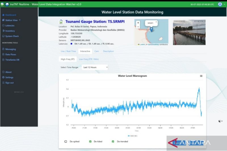Click the Settings gear icon in sidebar
Image resolution: width=227 pixels, height=151 pixels.
(3, 77)
